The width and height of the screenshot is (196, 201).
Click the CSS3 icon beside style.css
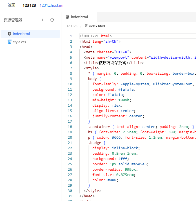coord(10,42)
